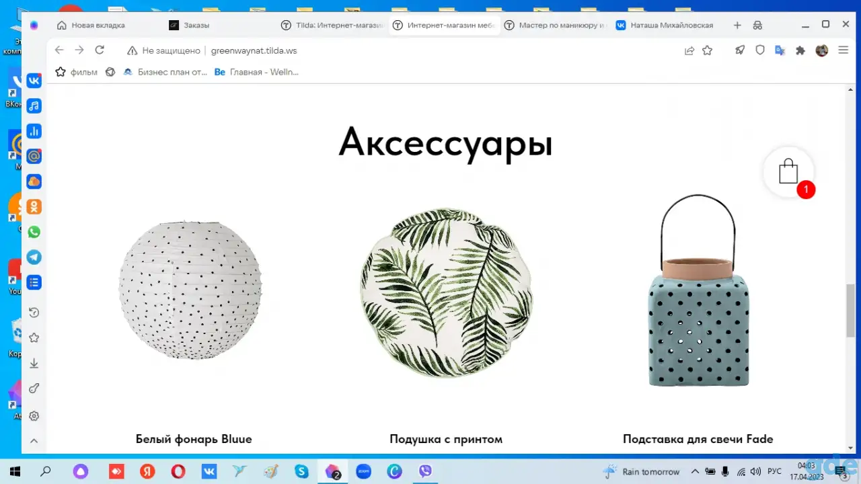
Task: Open the shopping cart bag icon
Action: coord(788,172)
